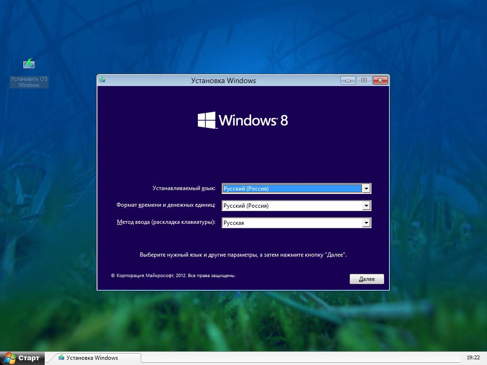This screenshot has height=365, width=487.
Task: Click the setup icon in taskbar item
Action: (x=61, y=358)
